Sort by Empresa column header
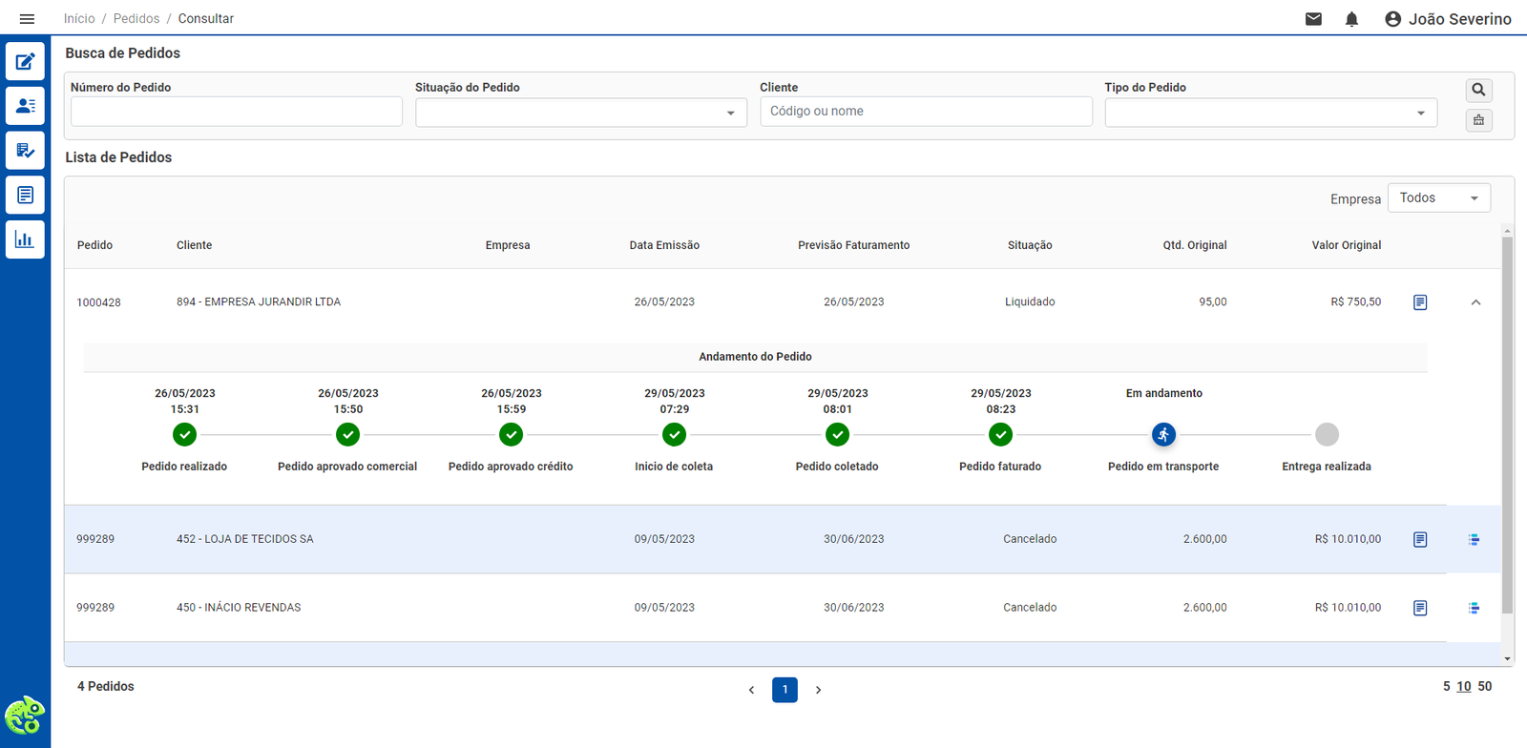Image resolution: width=1527 pixels, height=748 pixels. tap(508, 245)
